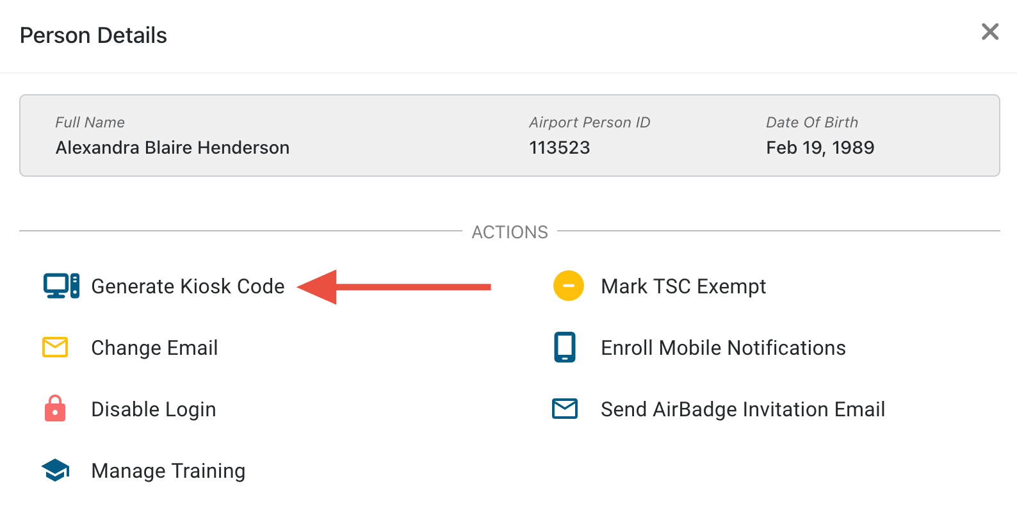Click the date of birth Feb 19, 1989
Image resolution: width=1017 pixels, height=529 pixels.
820,147
